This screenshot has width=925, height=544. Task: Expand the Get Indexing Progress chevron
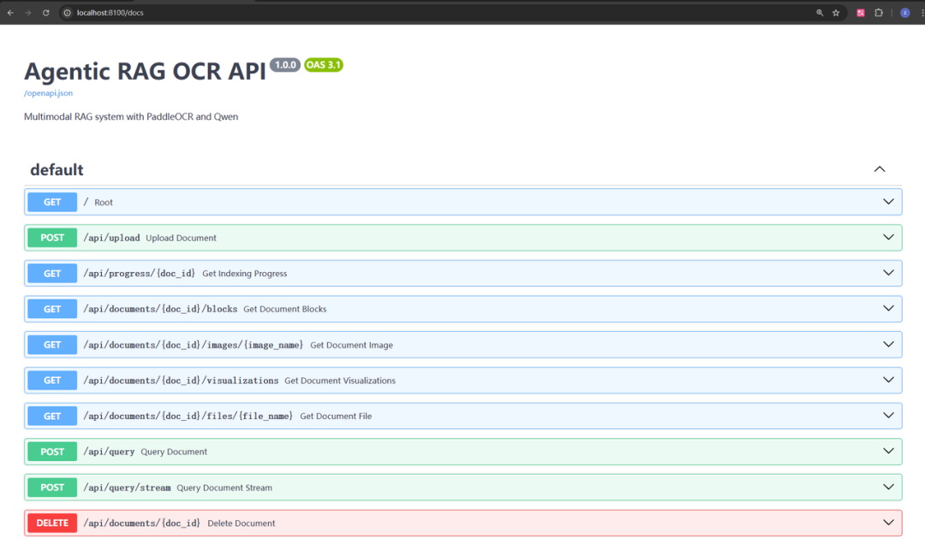click(888, 273)
